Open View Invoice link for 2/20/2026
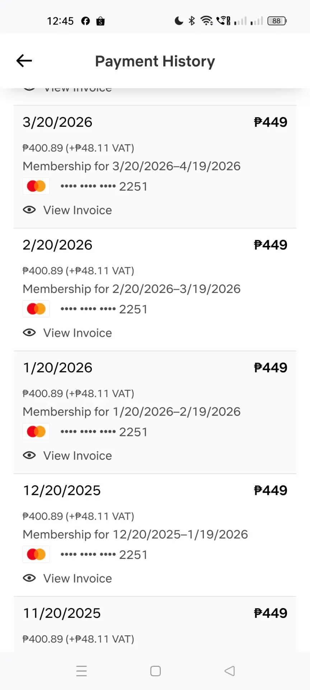The image size is (310, 690). click(77, 333)
